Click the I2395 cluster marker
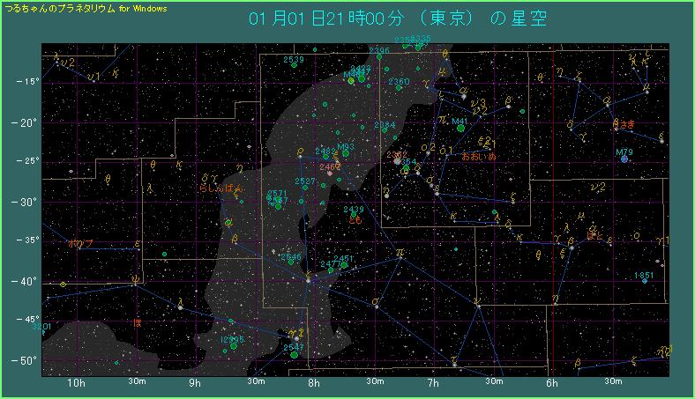Viewport: 695px width, 399px height. tap(235, 346)
